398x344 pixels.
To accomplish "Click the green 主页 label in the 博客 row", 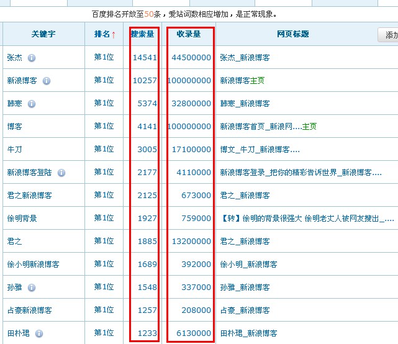I will click(309, 127).
